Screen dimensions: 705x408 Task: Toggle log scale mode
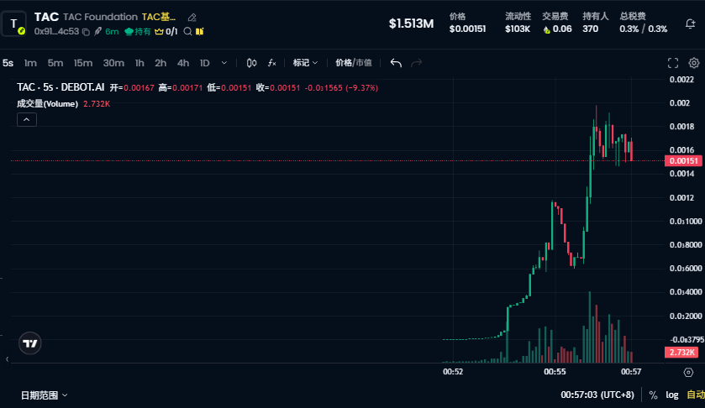[672, 395]
